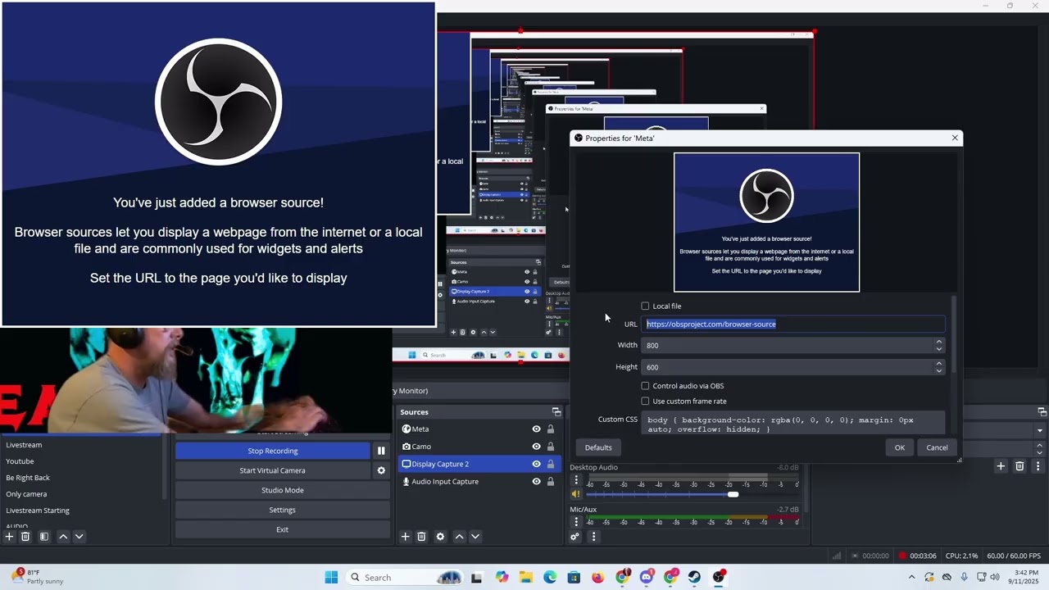Enable Control audio via OBS checkbox
The image size is (1049, 590).
click(x=645, y=386)
